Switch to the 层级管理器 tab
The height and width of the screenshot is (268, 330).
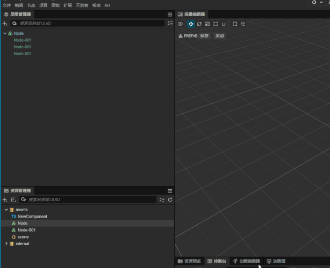pos(18,14)
